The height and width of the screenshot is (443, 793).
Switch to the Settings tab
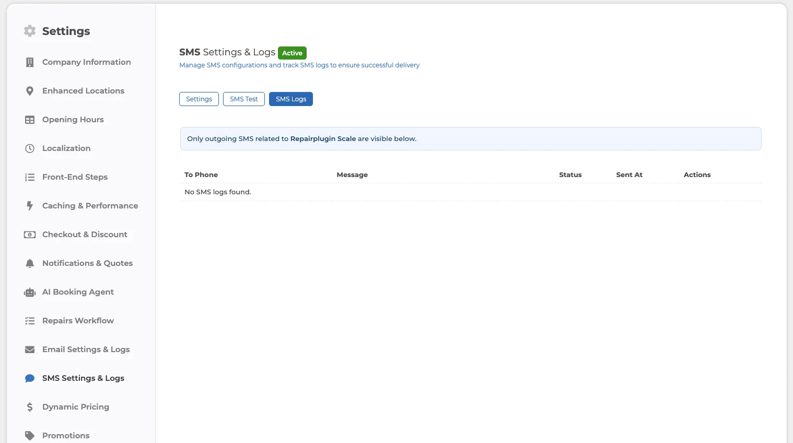click(199, 99)
